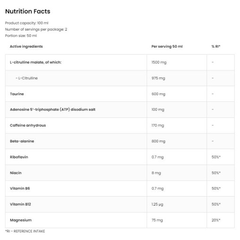Click the Portion size 50 ml line
The image size is (240, 240).
click(21, 36)
